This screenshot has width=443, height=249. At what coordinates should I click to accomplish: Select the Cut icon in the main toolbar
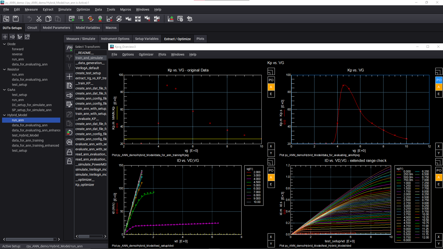click(39, 19)
